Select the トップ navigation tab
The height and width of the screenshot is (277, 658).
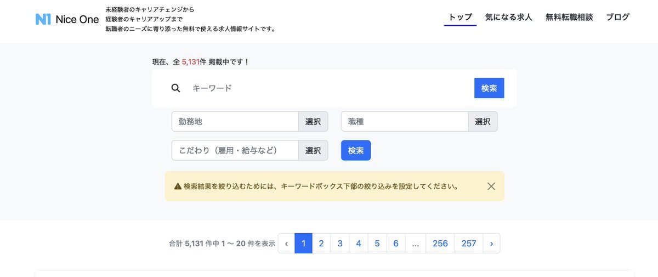coord(461,17)
